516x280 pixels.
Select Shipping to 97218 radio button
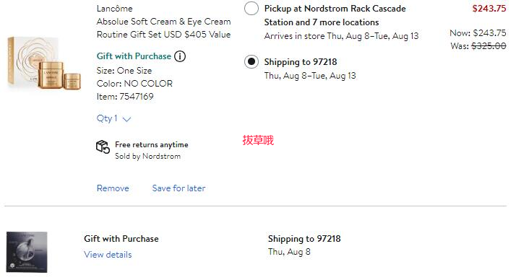click(x=251, y=62)
